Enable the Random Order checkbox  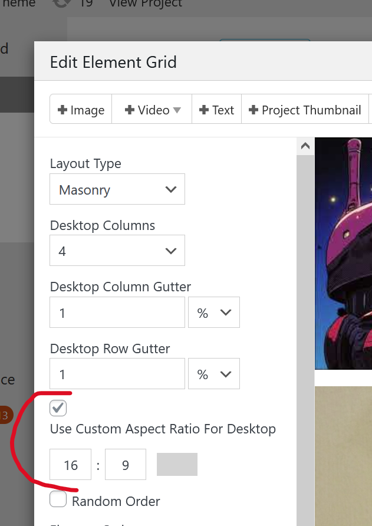[x=58, y=499]
